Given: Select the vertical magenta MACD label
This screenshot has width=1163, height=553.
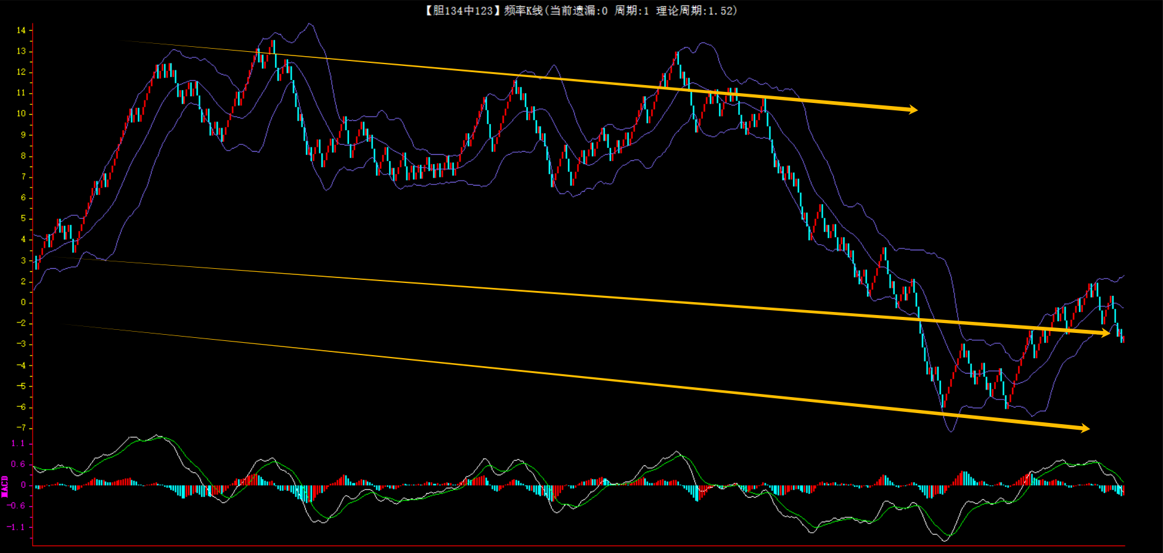Looking at the screenshot, I should pos(5,486).
